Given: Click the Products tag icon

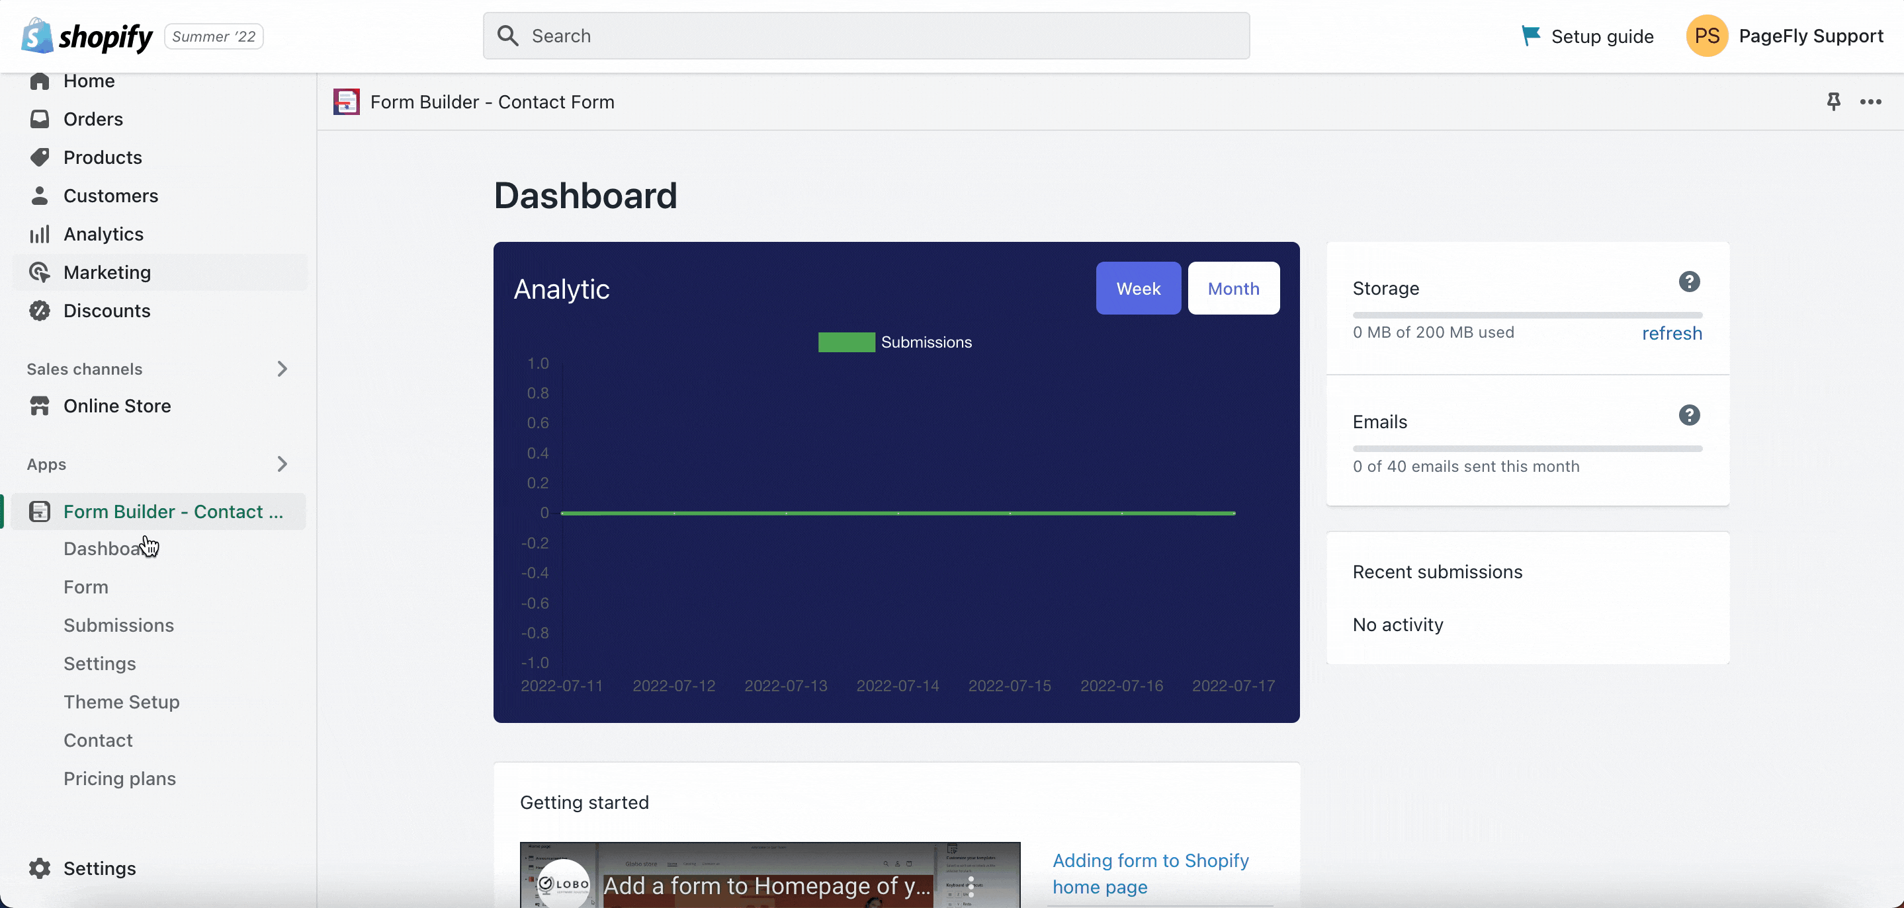Looking at the screenshot, I should [x=40, y=157].
